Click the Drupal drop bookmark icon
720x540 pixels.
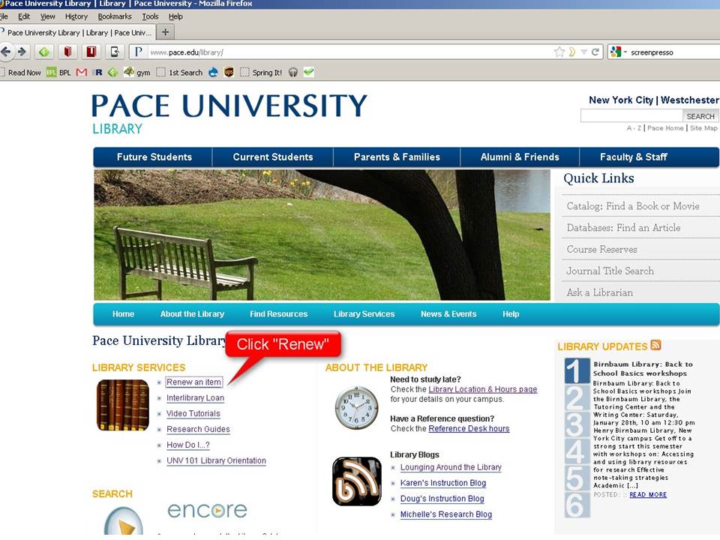pos(213,73)
